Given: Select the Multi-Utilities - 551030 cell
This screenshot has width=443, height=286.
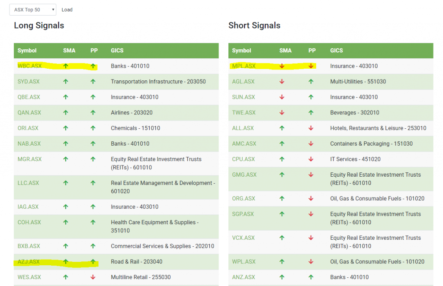Looking at the screenshot, I should click(x=358, y=82).
